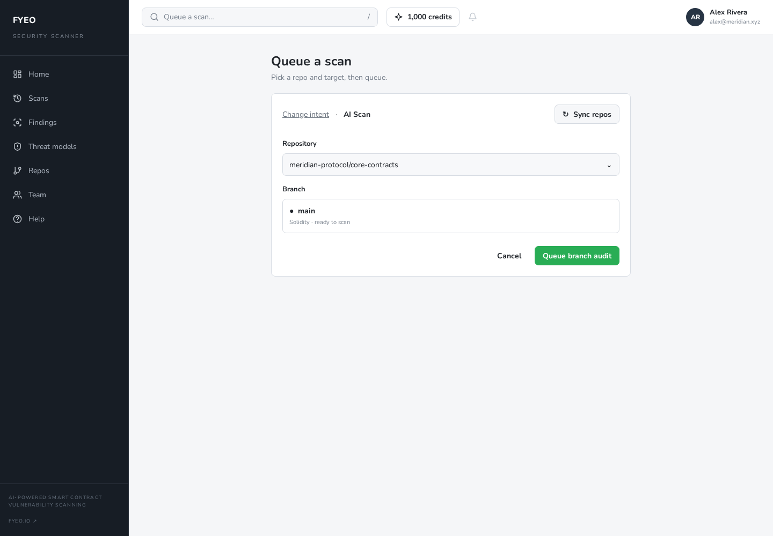Focus the Queue a scan search field
The height and width of the screenshot is (536, 773).
260,17
